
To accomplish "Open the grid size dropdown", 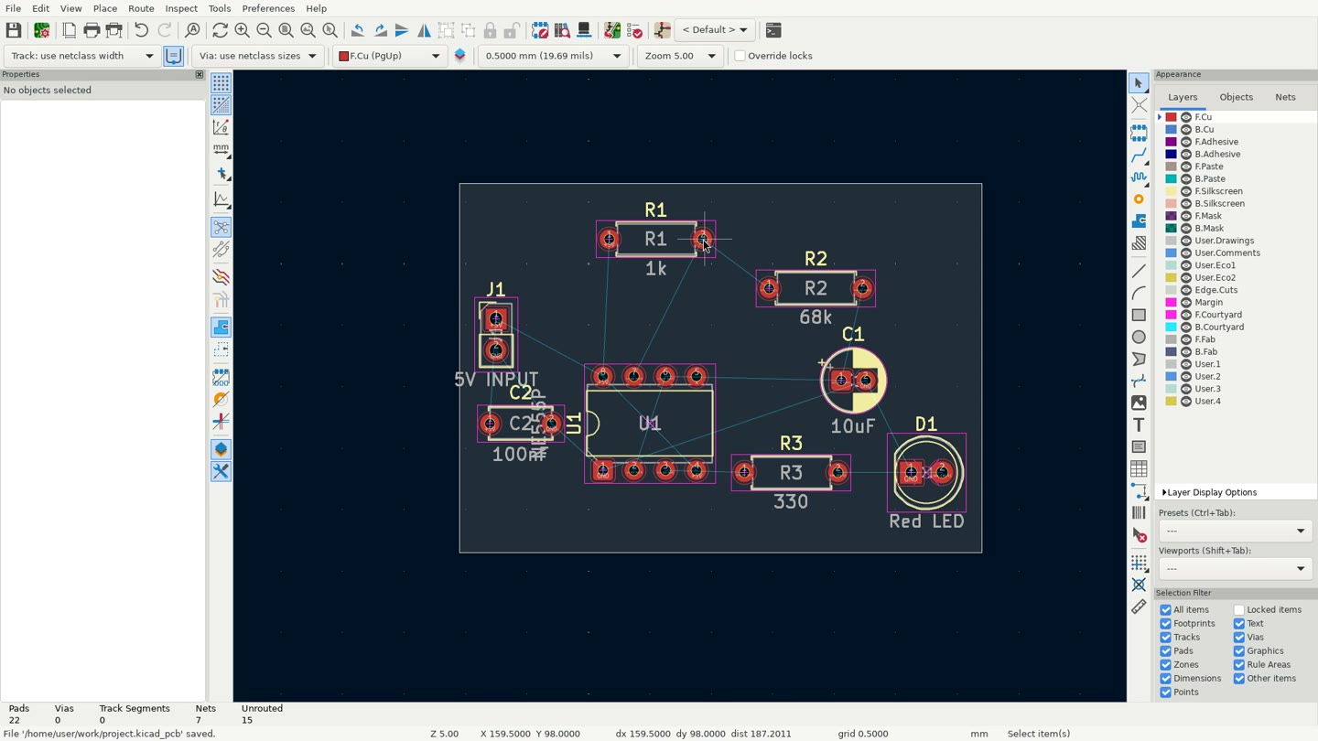I will 553,56.
